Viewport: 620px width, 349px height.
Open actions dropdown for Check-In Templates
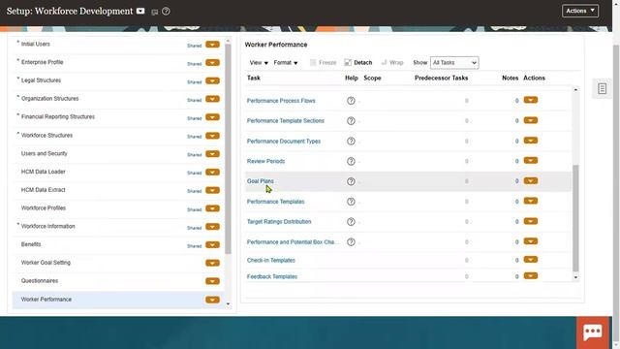pos(531,260)
